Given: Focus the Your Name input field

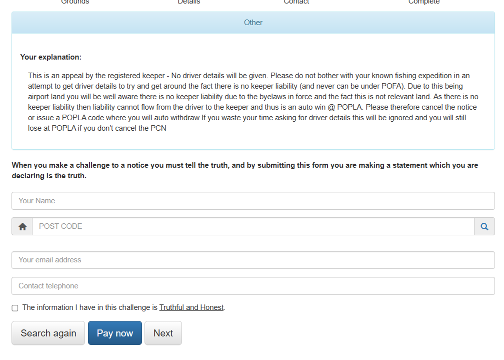Looking at the screenshot, I should (x=253, y=201).
